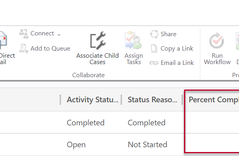
Task: Click the Run Workflow icon
Action: coord(216,41)
